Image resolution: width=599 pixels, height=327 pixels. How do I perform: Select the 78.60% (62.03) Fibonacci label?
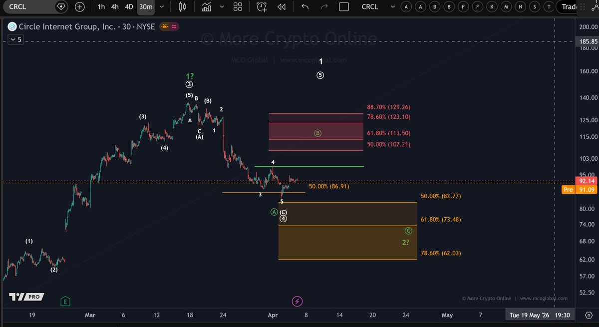pyautogui.click(x=441, y=253)
